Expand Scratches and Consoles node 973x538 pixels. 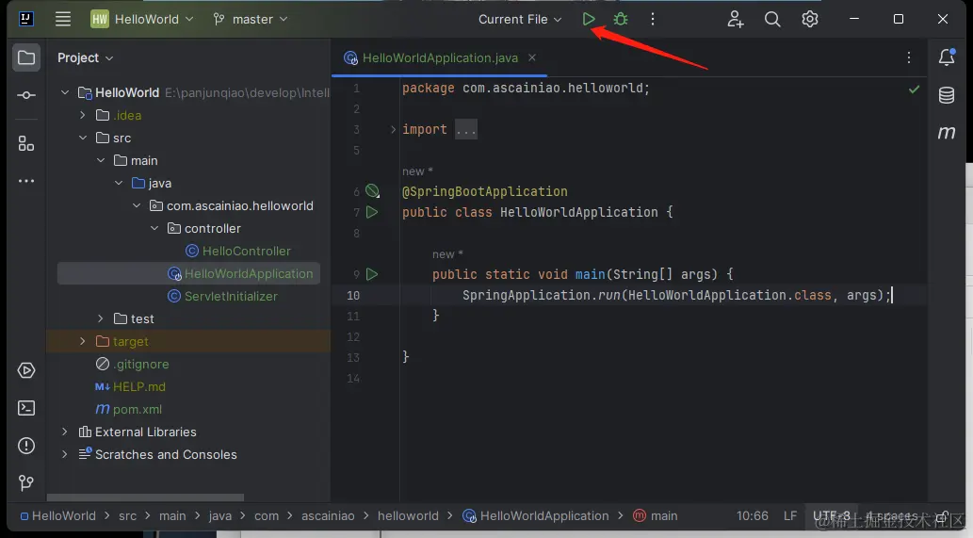65,454
